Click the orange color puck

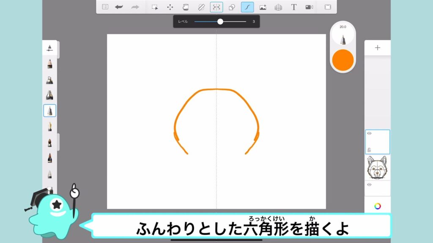[343, 60]
